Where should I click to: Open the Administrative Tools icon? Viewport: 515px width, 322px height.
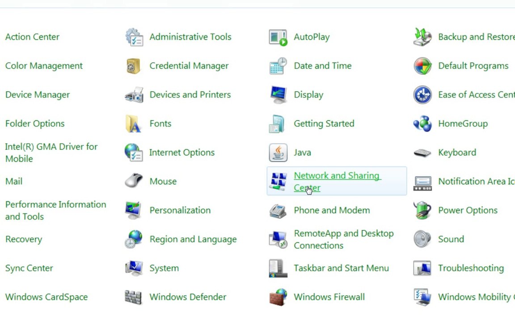click(x=134, y=37)
